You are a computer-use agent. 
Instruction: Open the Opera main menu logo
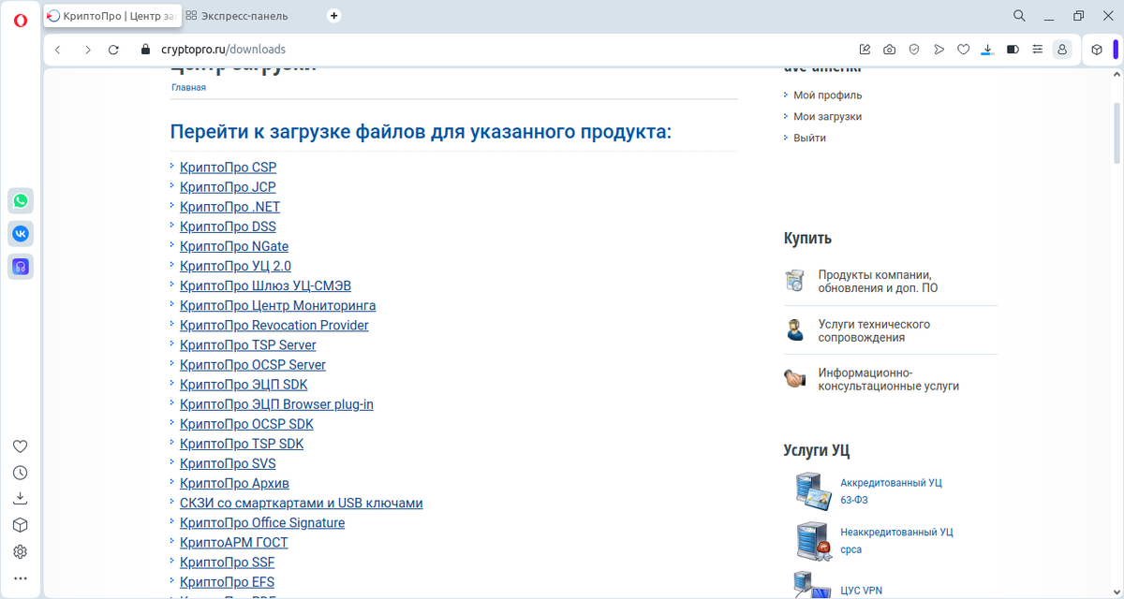(21, 21)
